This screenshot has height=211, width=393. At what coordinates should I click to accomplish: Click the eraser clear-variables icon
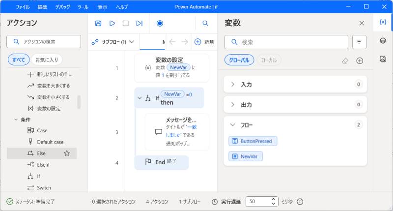click(345, 60)
